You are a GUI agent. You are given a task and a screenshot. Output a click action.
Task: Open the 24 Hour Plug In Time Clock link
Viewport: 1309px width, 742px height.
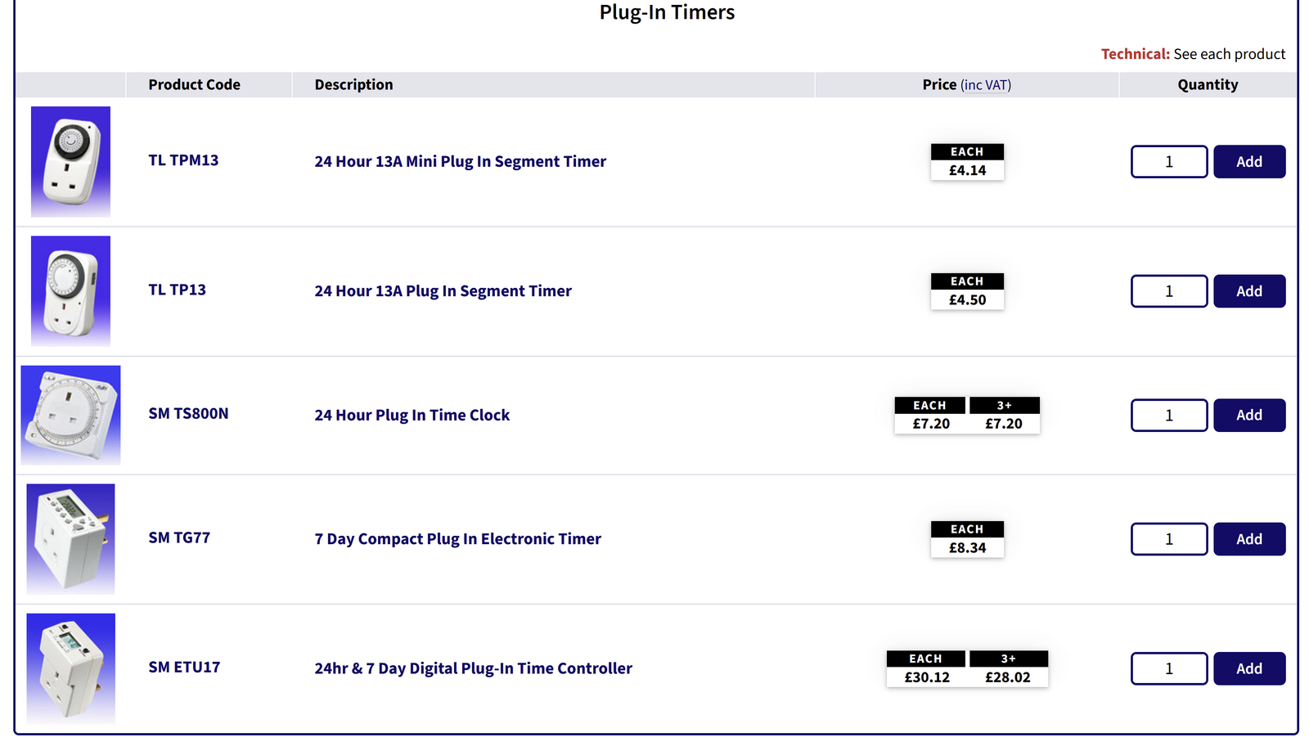(412, 416)
